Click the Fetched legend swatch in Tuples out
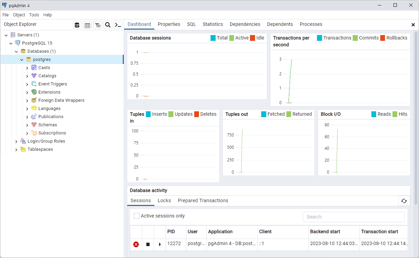 pyautogui.click(x=264, y=114)
